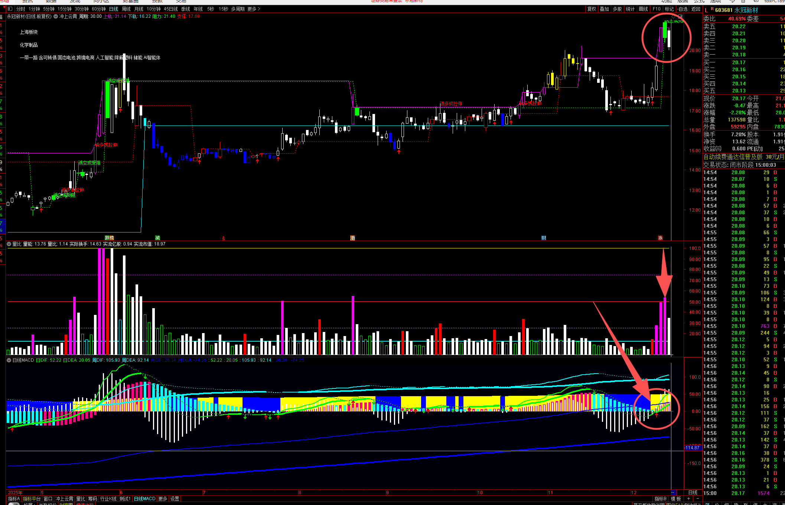This screenshot has width=785, height=505.
Task: Expand the 日线MACD indicator dropdown arrow
Action: (x=9, y=360)
